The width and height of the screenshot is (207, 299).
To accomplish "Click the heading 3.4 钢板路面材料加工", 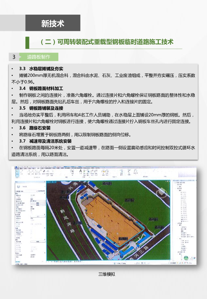I will coord(41,88).
